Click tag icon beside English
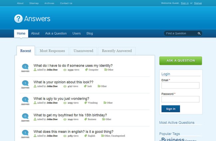The width and height of the screenshot is (216, 141). pyautogui.click(x=85, y=136)
